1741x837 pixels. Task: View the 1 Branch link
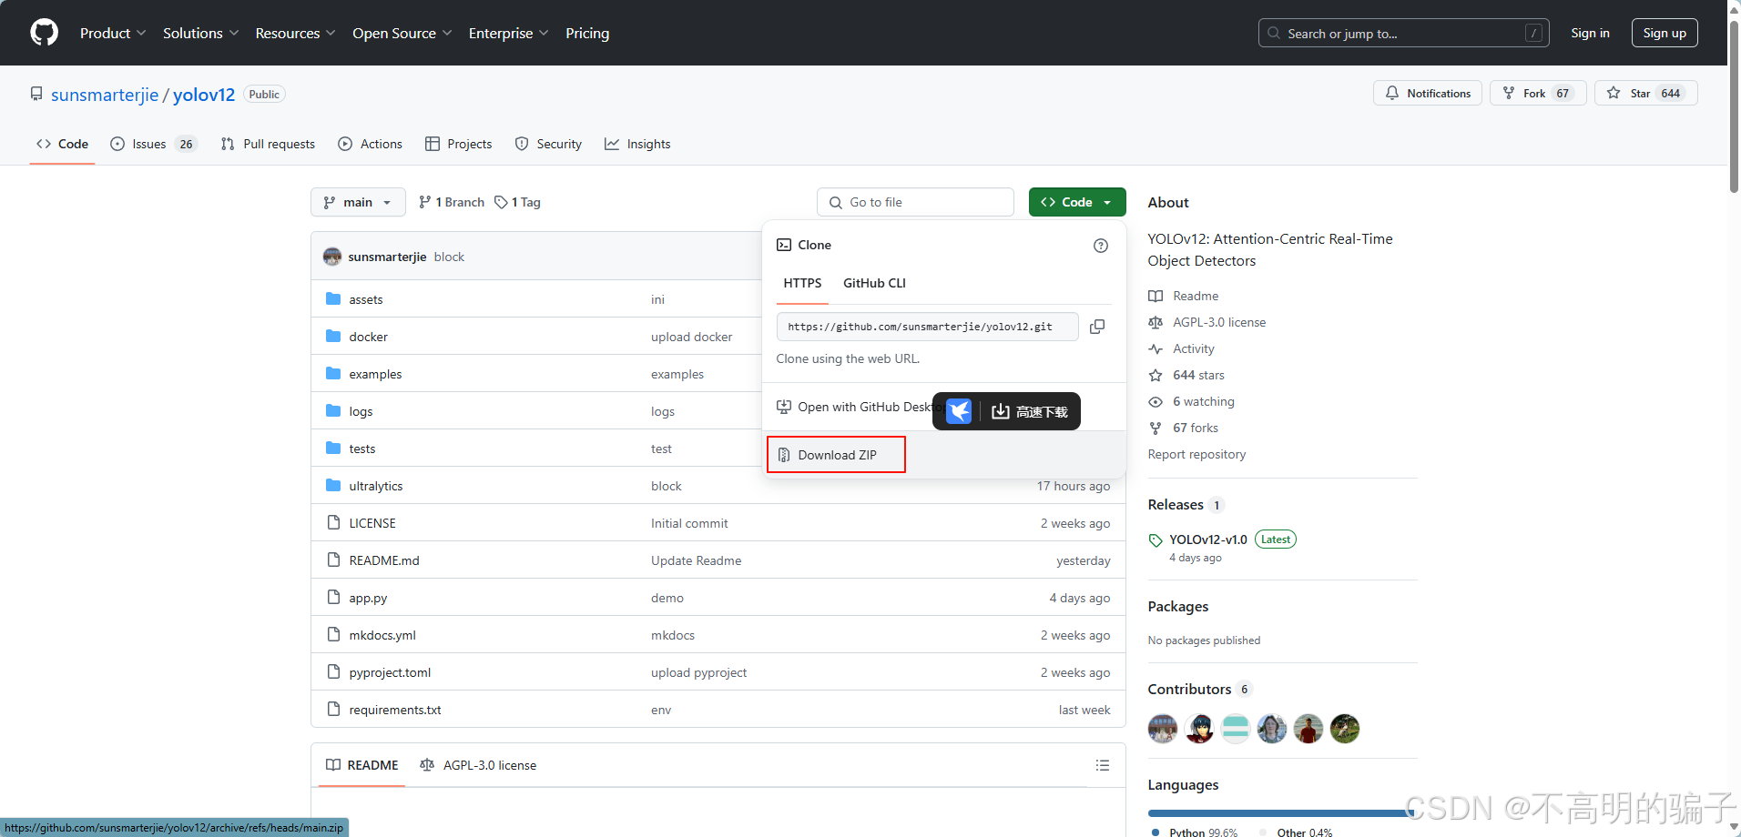(x=452, y=202)
